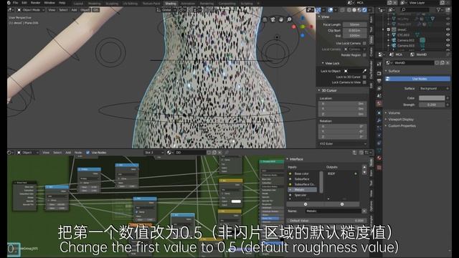459x258 pixels.
Task: Toggle viewport gizmo display icon
Action: [x=318, y=10]
